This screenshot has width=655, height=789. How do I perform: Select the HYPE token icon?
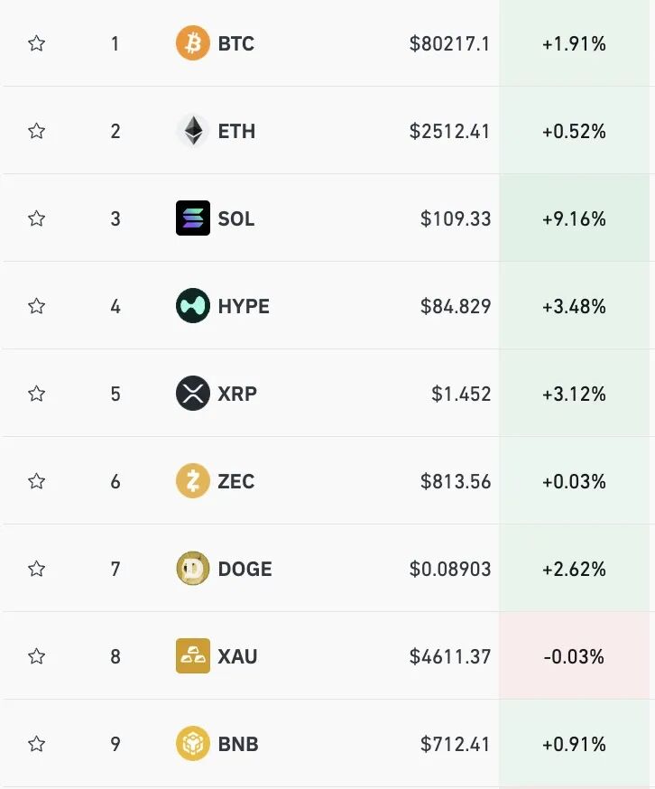(193, 306)
